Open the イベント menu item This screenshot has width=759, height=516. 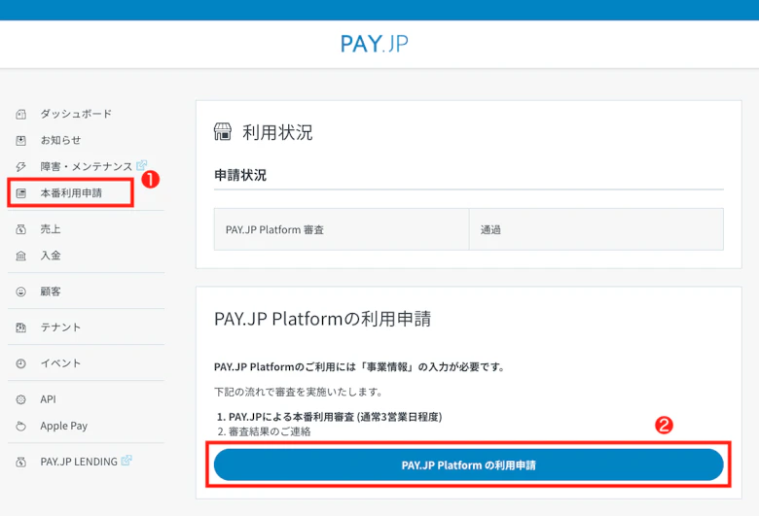click(x=60, y=363)
